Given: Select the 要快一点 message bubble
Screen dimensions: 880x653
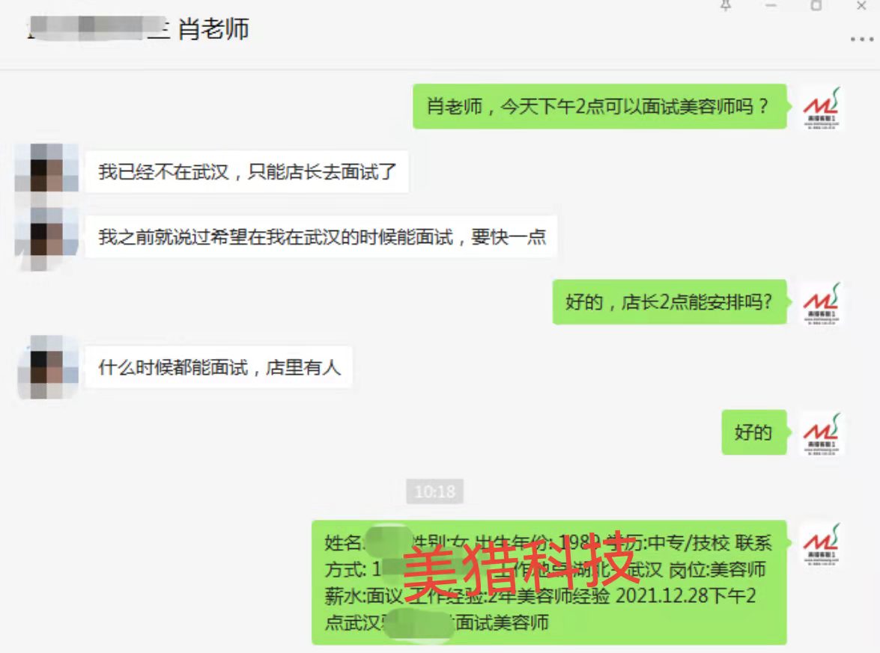Looking at the screenshot, I should click(x=321, y=236).
